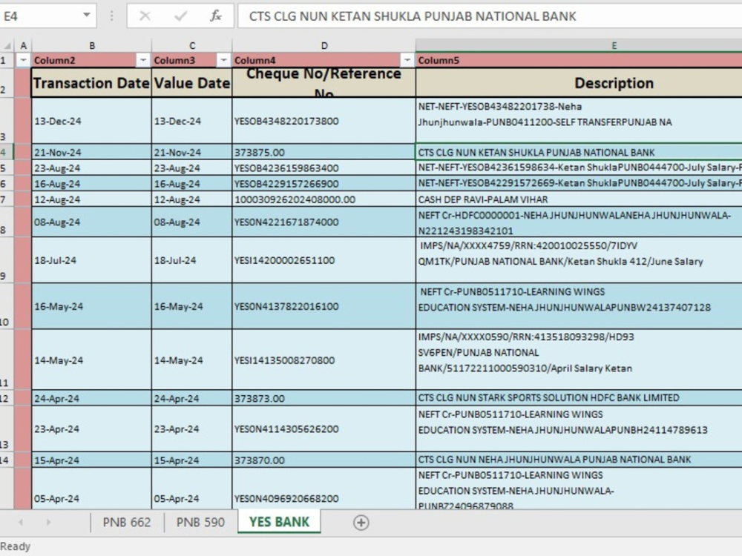Click the next sheet navigation arrow
The image size is (742, 556).
coord(48,523)
